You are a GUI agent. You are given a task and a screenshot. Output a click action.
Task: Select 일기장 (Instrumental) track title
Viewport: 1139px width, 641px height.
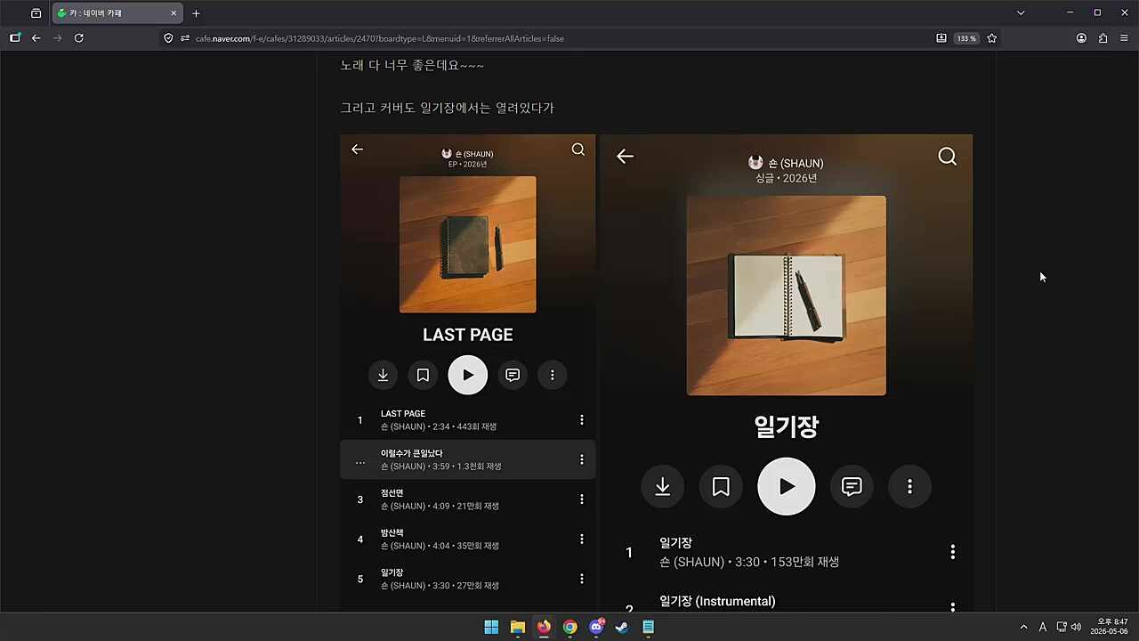717,601
